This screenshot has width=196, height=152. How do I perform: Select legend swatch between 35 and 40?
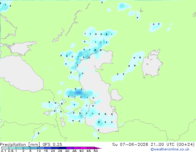pos(77,148)
